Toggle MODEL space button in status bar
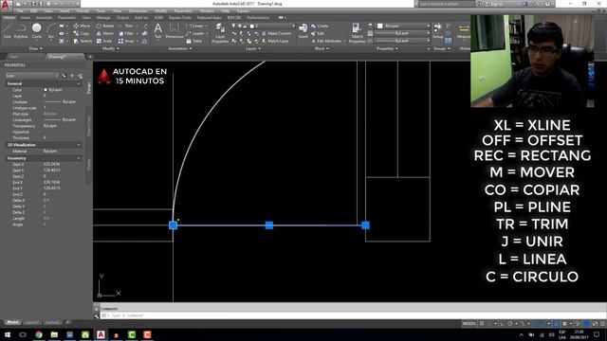 click(469, 323)
